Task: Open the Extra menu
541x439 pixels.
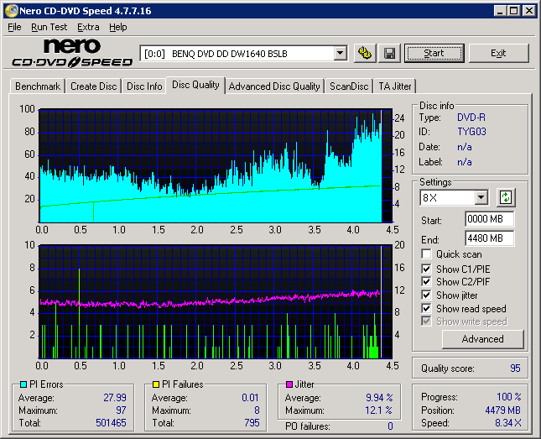Action: pos(88,27)
